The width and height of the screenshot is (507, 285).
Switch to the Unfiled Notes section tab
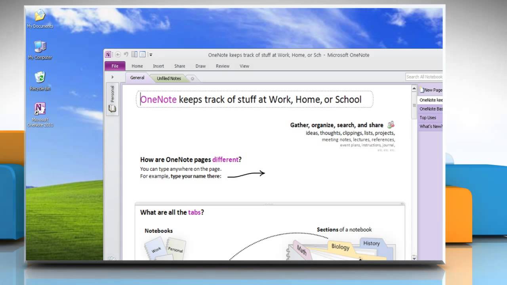pyautogui.click(x=169, y=78)
